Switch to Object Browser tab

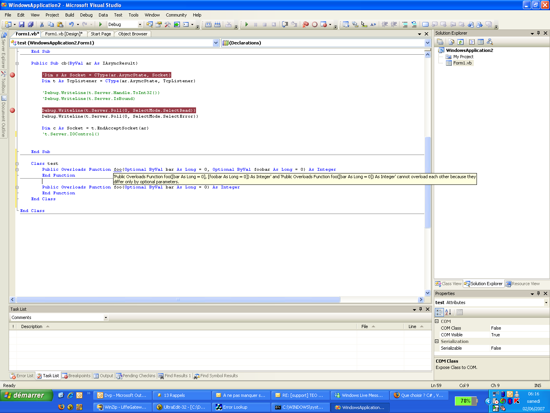pos(133,34)
